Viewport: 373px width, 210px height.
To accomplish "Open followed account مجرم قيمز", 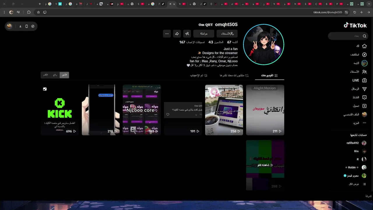I will point(355,176).
